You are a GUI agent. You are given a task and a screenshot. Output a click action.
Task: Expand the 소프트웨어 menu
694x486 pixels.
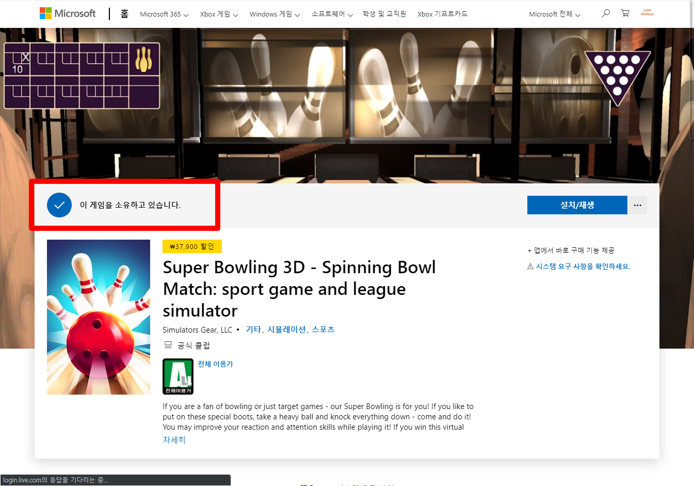pyautogui.click(x=332, y=14)
